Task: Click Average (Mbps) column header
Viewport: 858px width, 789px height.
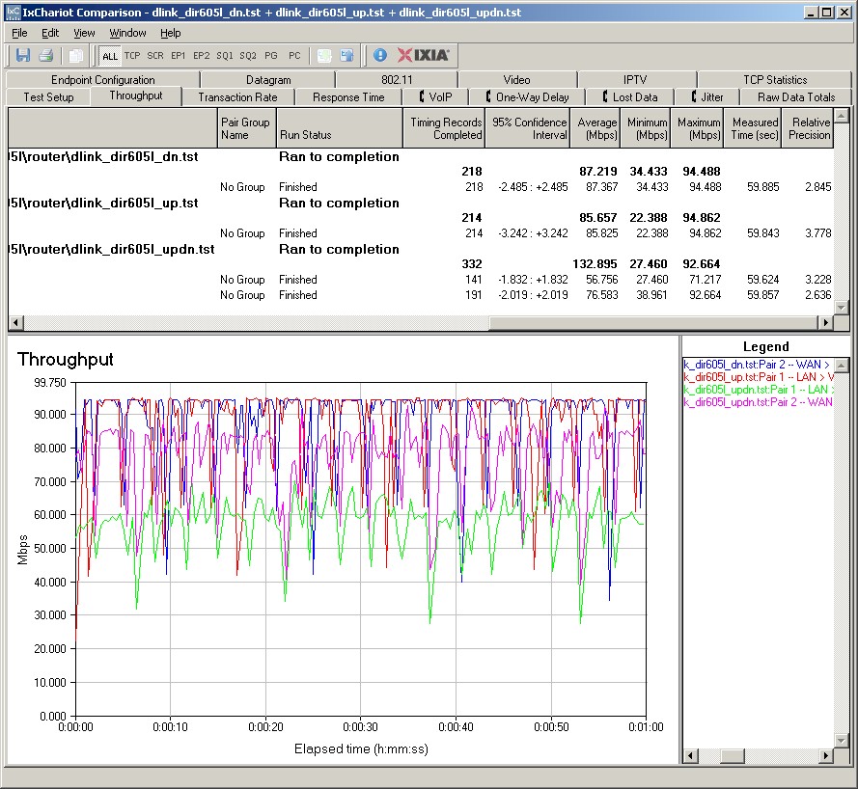Action: click(x=595, y=128)
